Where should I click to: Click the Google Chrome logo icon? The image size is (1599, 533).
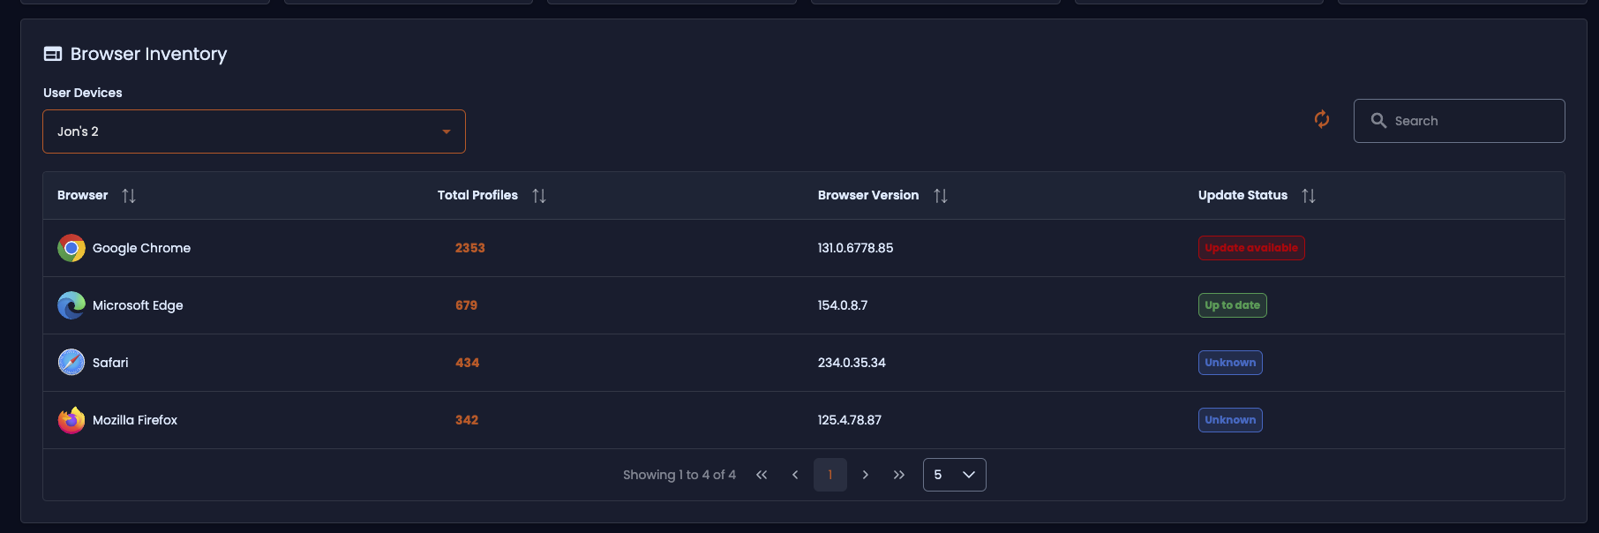click(71, 248)
